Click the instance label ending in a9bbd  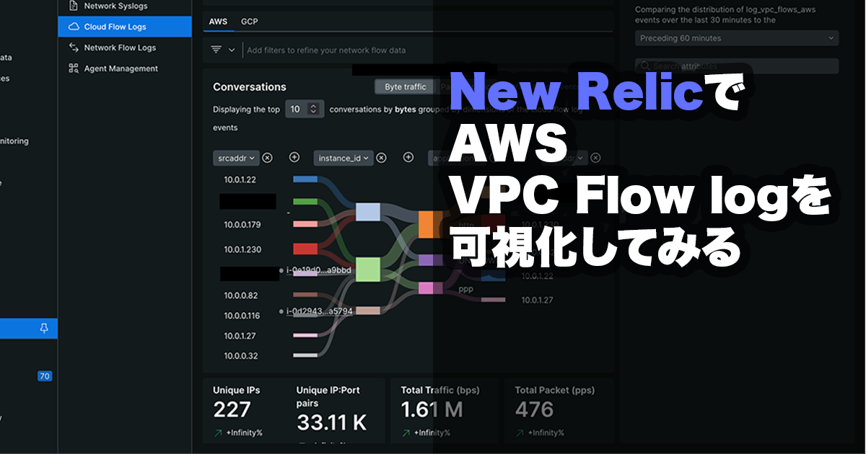click(318, 270)
